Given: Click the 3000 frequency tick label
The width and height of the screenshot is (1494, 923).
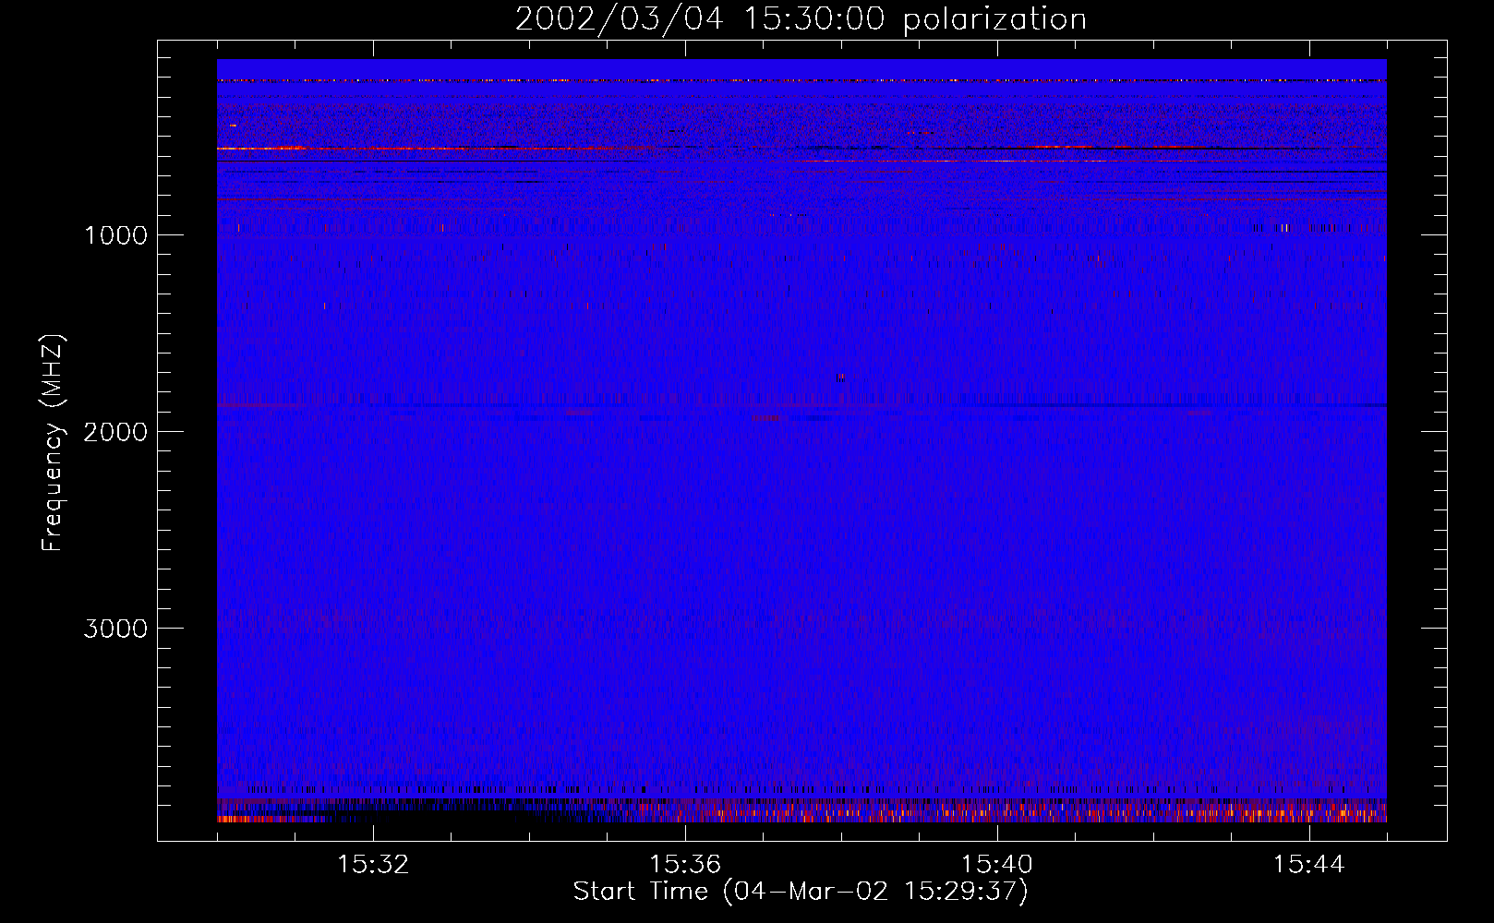Looking at the screenshot, I should (115, 629).
